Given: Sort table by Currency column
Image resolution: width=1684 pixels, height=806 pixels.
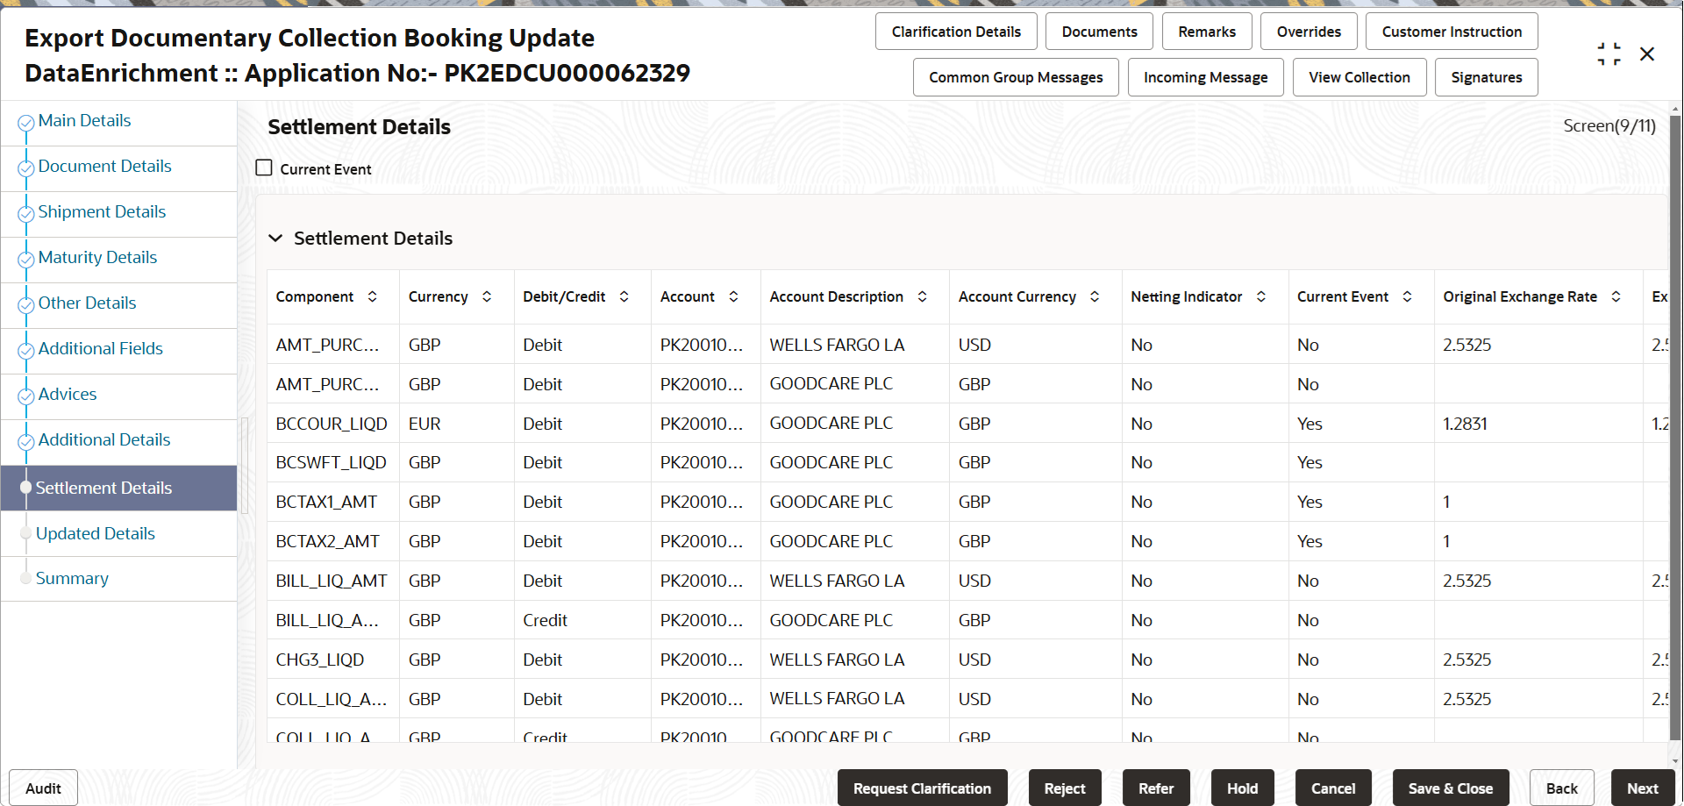Looking at the screenshot, I should 487,296.
